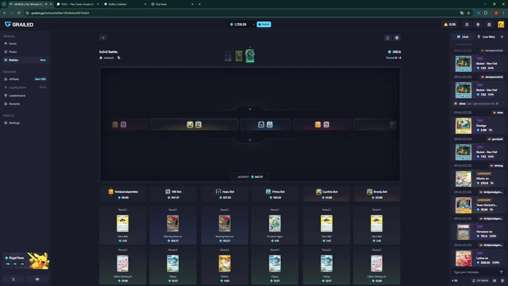Open Kickjackalgambles' Round 1 Ultra Ball card
The image size is (508, 286).
point(123,225)
